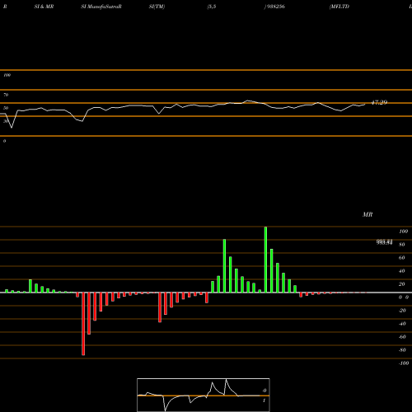Screen dimensions: 412x412
Task: Click the 'SI MunafaSutraR' header label
Action: click(x=101, y=7)
